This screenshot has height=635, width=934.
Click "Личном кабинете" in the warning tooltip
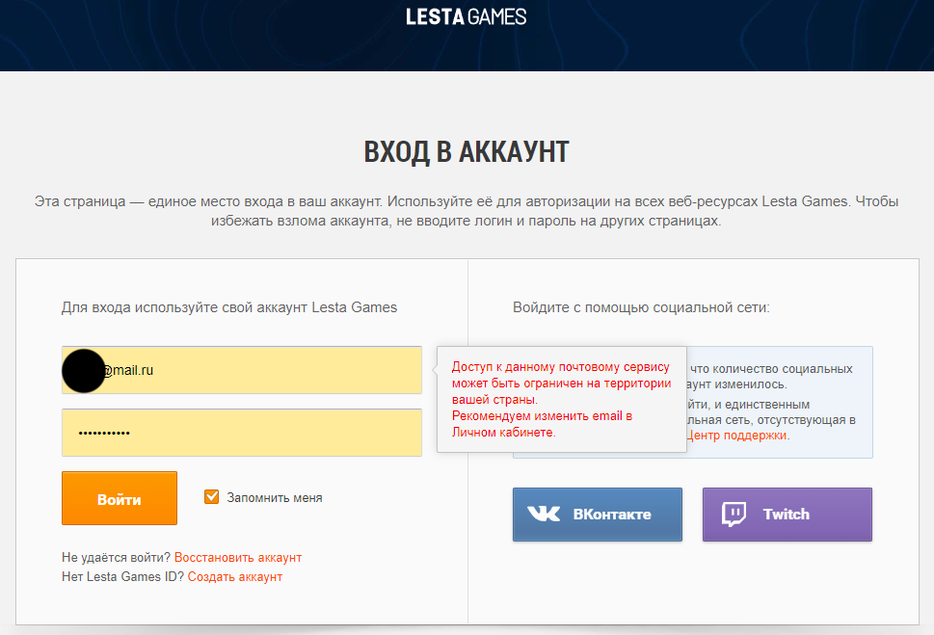click(503, 433)
